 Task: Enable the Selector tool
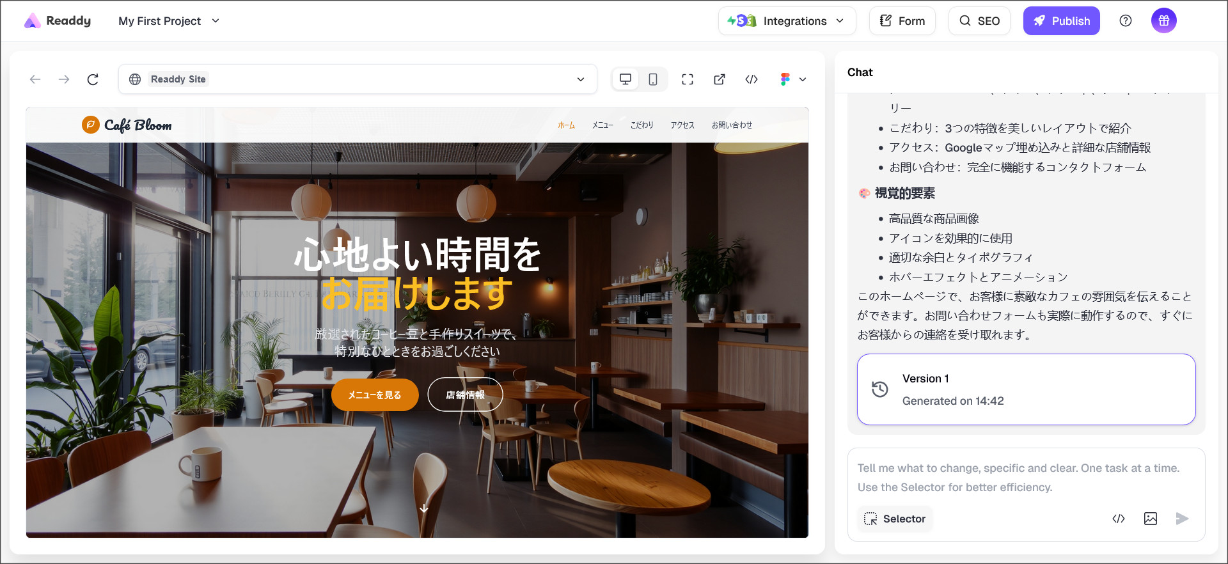coord(895,519)
